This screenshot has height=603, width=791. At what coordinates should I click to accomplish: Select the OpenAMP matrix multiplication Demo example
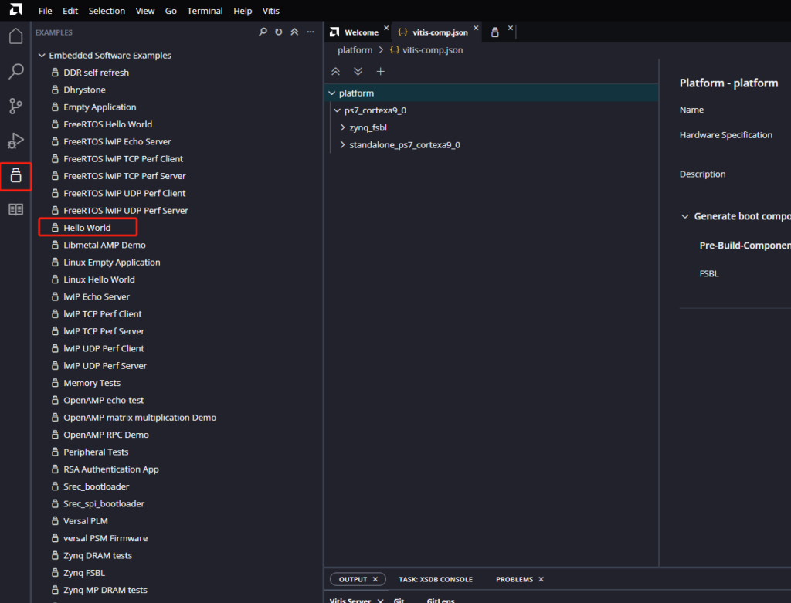[x=140, y=418]
